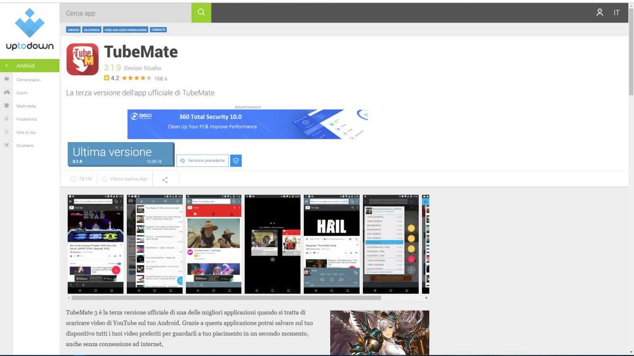This screenshot has width=634, height=356.
Task: Open the fifth screenshot showing HAIL
Action: pyautogui.click(x=332, y=244)
